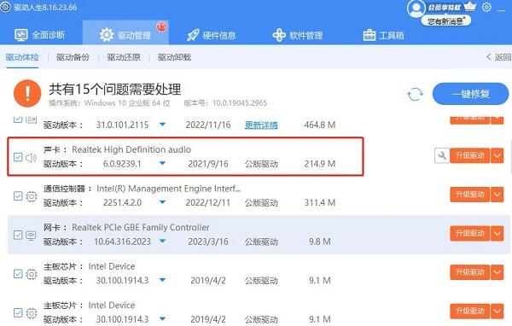Open the 工具箱 tab
Image resolution: width=512 pixels, height=326 pixels.
(x=383, y=35)
